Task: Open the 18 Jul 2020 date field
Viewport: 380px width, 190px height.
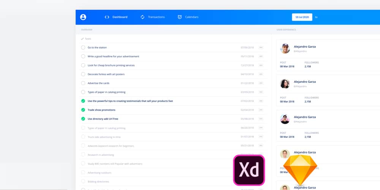Action: [x=302, y=17]
